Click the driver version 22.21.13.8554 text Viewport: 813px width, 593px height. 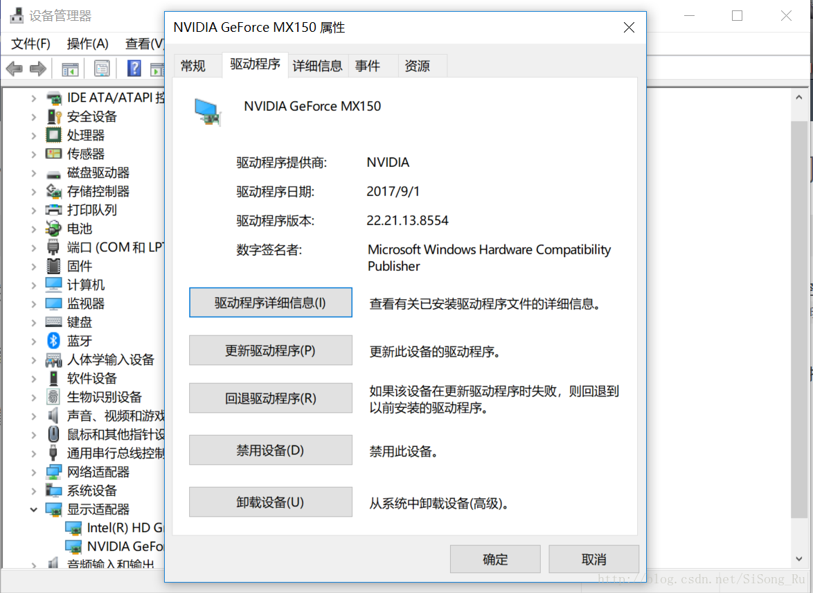coord(407,220)
